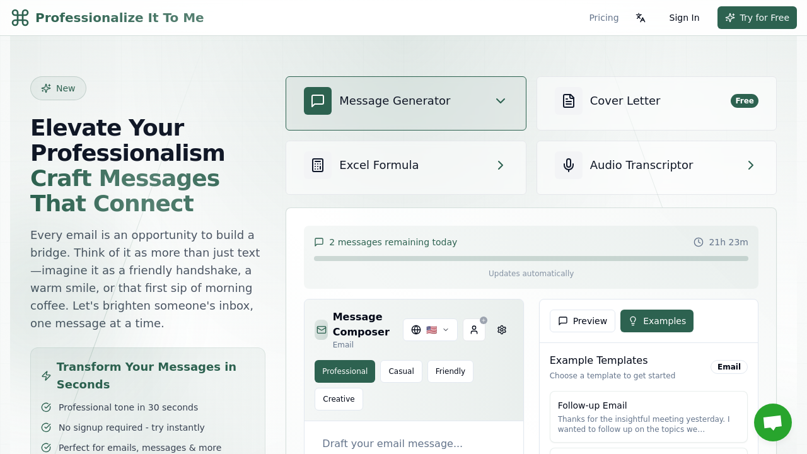Image resolution: width=807 pixels, height=454 pixels.
Task: Switch to the Examples tab
Action: tap(657, 321)
